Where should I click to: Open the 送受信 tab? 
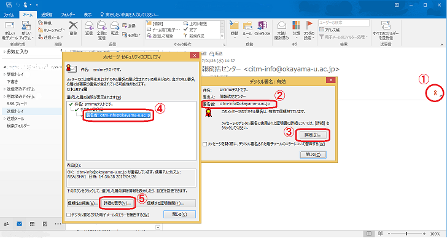(x=47, y=15)
